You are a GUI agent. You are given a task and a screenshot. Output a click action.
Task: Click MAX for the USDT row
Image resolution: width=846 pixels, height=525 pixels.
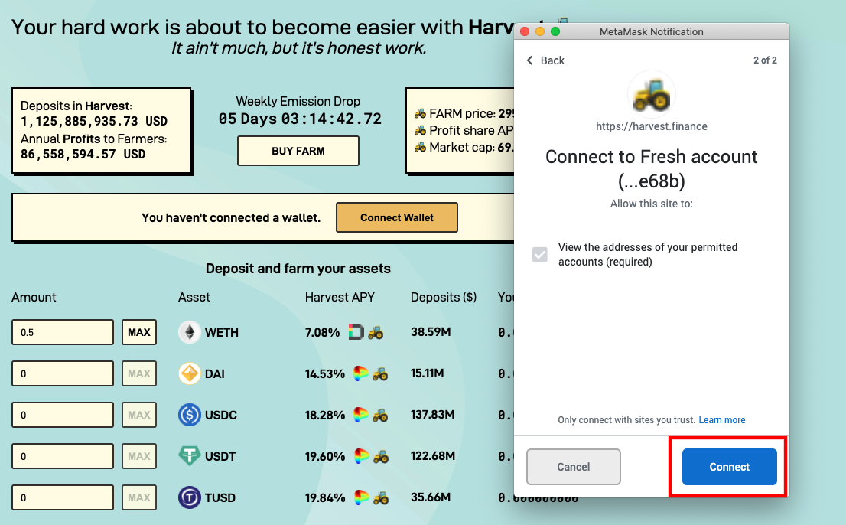coord(139,456)
